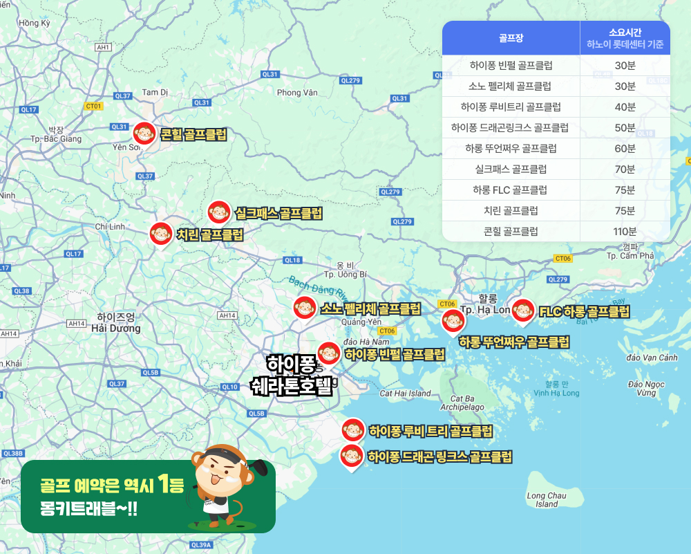
Task: Click the 하이퐁 쉐라톤호텔 label on the map
Action: [x=292, y=376]
